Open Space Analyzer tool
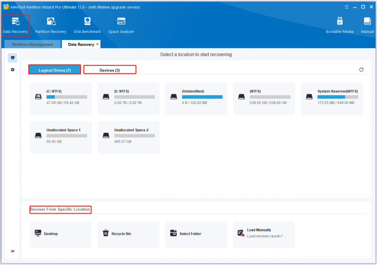 121,26
